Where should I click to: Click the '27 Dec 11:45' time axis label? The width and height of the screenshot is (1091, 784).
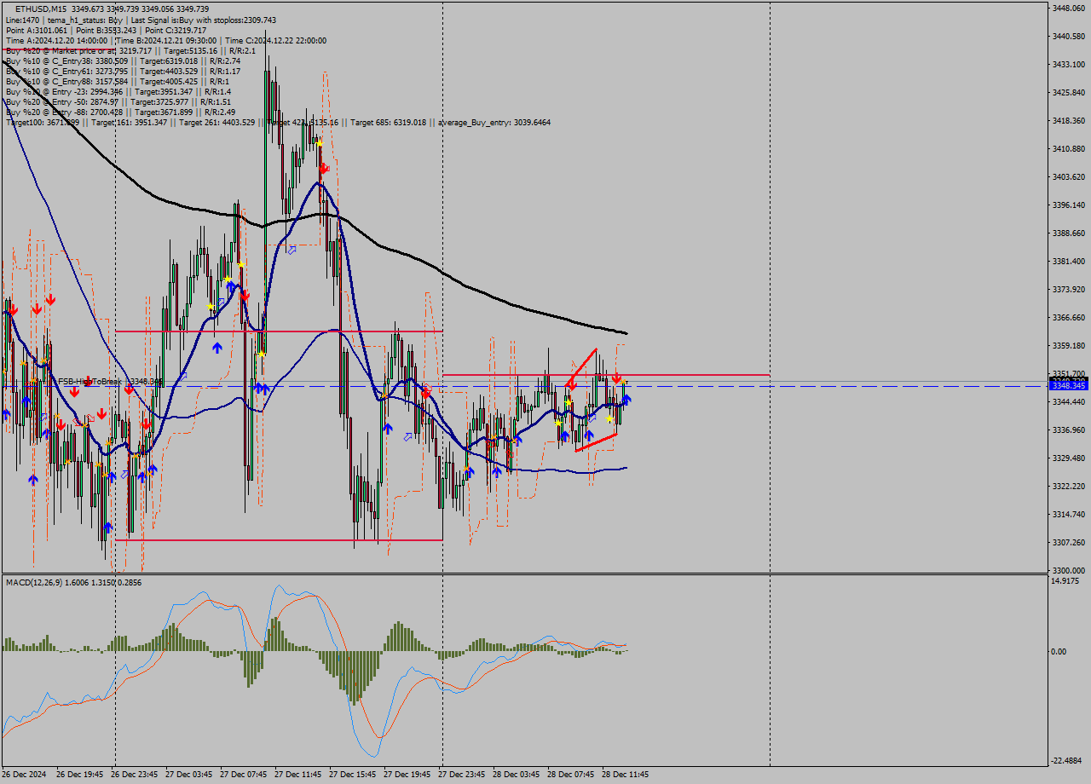298,775
